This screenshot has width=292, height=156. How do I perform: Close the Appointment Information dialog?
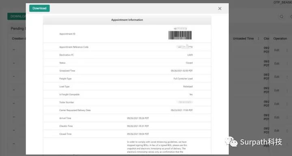220,9
